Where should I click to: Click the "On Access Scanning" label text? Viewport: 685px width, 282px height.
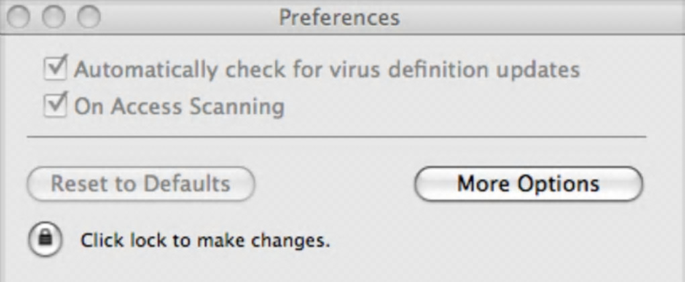(179, 106)
